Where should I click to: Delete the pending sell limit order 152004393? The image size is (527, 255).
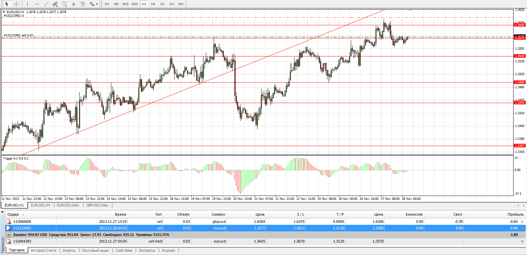(x=522, y=241)
